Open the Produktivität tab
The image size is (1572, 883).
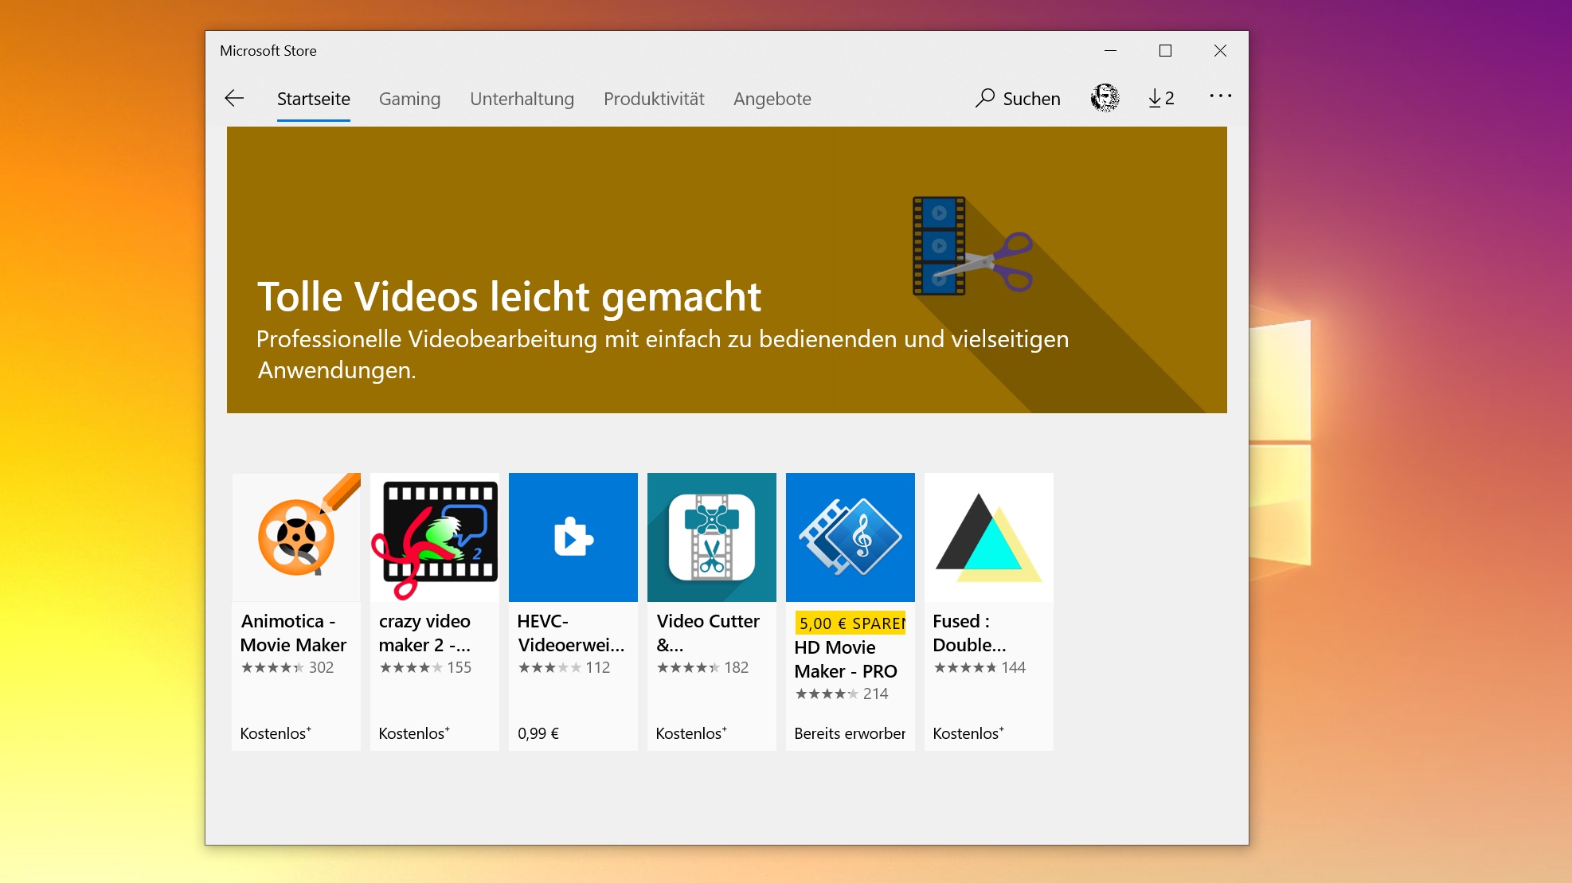coord(654,99)
